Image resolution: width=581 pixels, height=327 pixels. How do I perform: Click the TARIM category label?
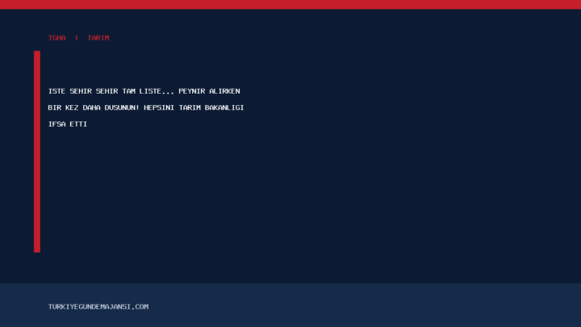[98, 38]
